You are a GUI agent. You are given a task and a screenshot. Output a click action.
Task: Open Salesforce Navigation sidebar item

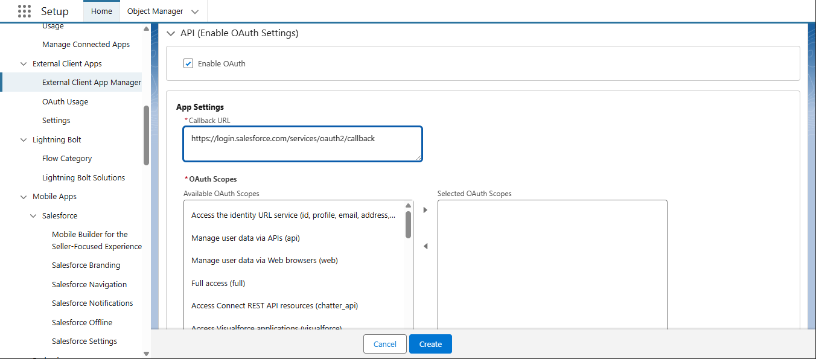pyautogui.click(x=89, y=285)
